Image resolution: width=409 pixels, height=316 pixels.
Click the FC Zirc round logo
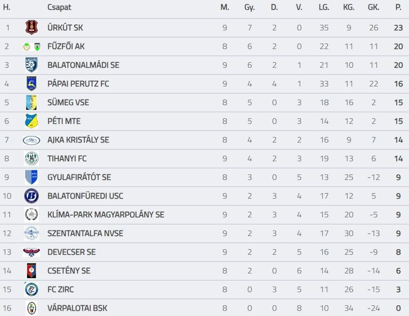tap(31, 289)
